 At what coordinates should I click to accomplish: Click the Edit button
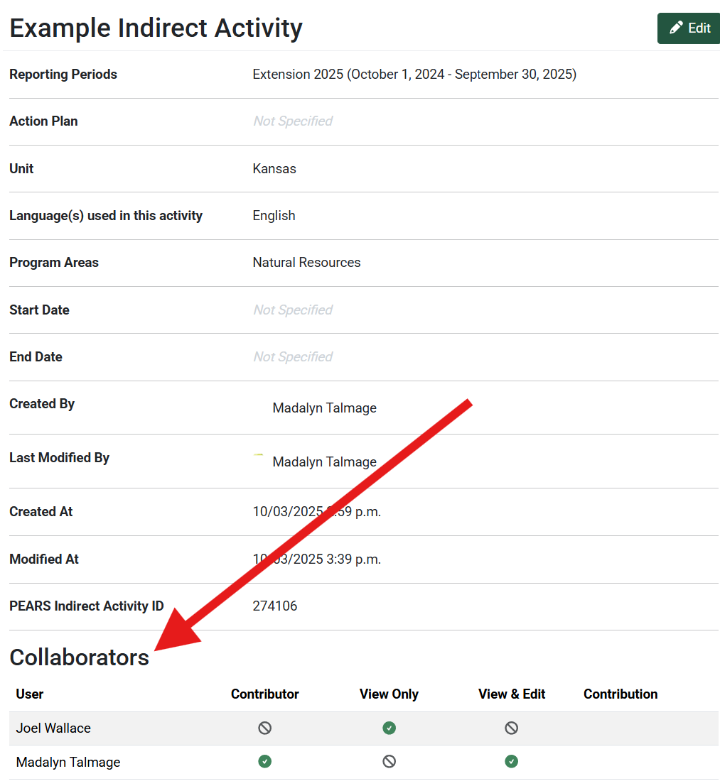(x=689, y=28)
